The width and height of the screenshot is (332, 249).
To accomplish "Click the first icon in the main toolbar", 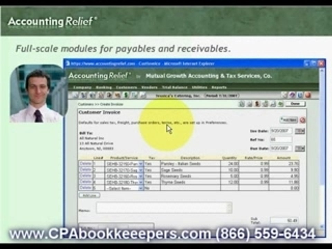I will (x=76, y=95).
